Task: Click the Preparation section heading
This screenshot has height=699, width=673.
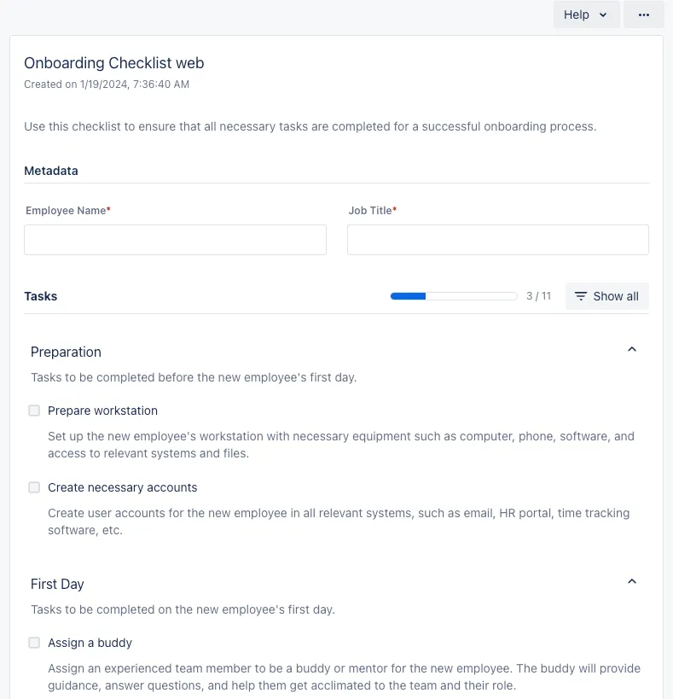Action: point(66,352)
